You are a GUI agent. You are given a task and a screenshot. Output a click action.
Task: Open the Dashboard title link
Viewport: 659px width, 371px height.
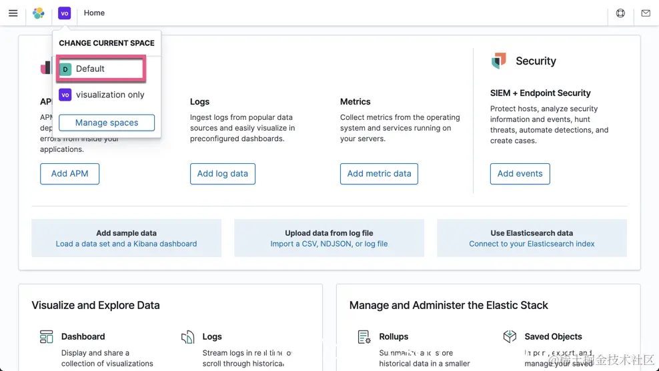click(83, 336)
